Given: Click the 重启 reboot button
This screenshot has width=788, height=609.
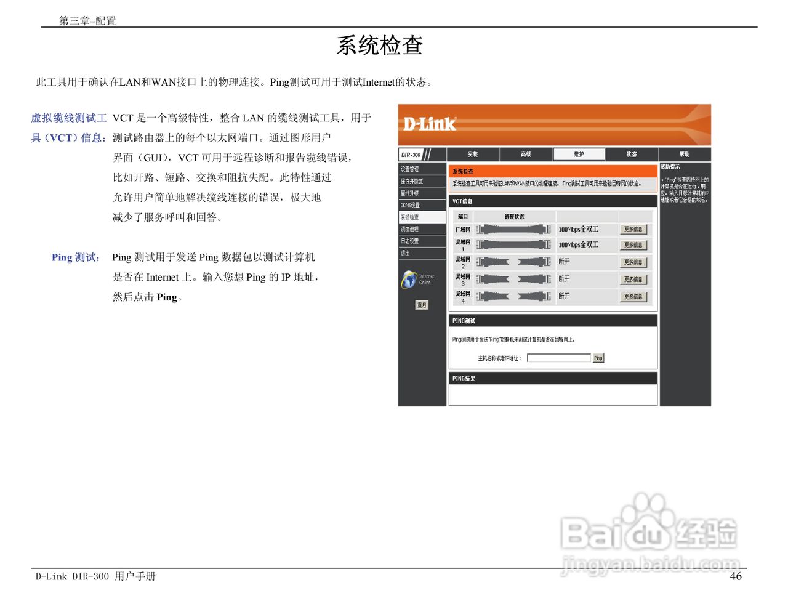Looking at the screenshot, I should [422, 305].
